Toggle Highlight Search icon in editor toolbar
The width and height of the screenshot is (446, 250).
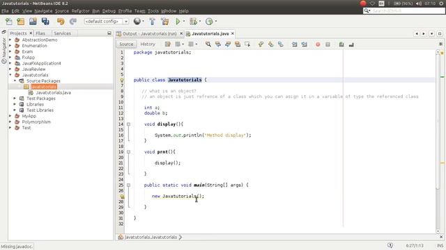tap(237, 44)
